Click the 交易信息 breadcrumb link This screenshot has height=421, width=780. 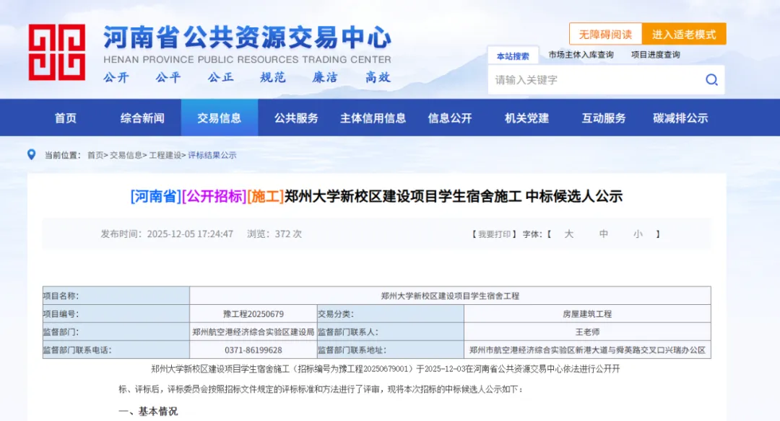[126, 156]
